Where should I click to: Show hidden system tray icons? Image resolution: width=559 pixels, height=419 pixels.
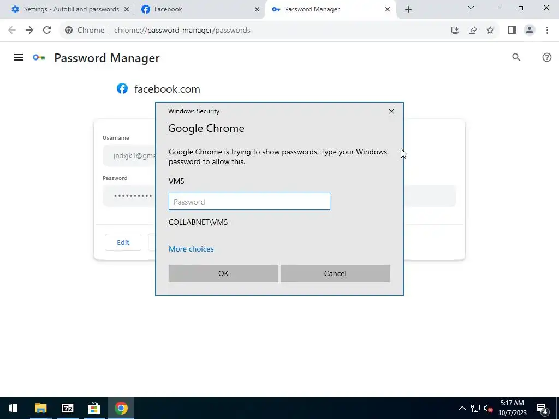(x=462, y=408)
